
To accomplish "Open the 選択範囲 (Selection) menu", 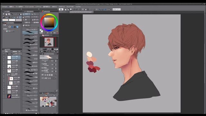I will click(x=47, y=6).
